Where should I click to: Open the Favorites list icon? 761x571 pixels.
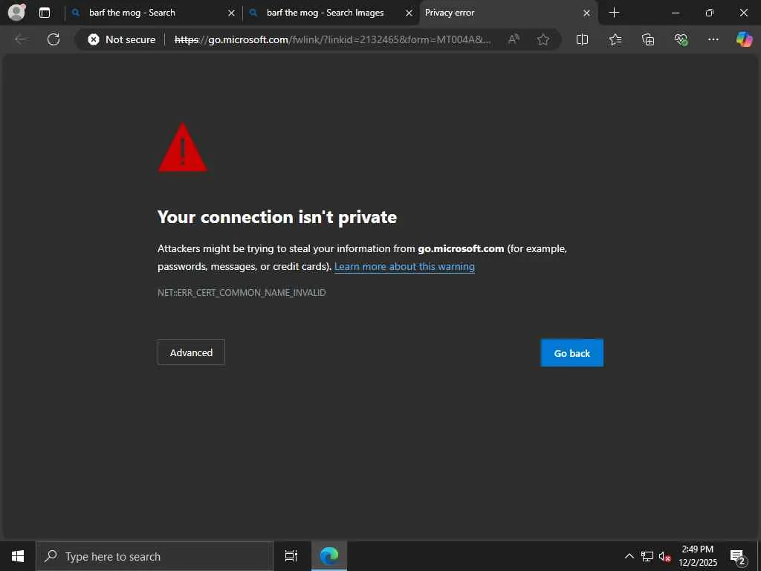tap(615, 39)
